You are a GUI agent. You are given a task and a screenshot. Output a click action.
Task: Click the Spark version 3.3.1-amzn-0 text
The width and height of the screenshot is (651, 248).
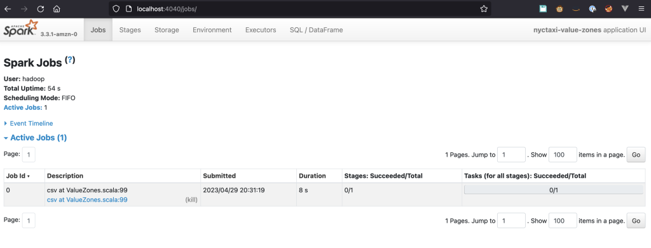pyautogui.click(x=58, y=34)
